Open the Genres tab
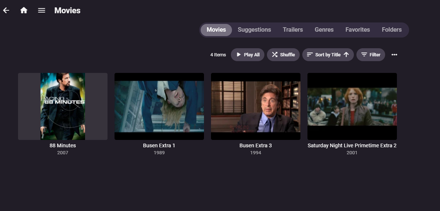The height and width of the screenshot is (211, 440). tap(324, 30)
